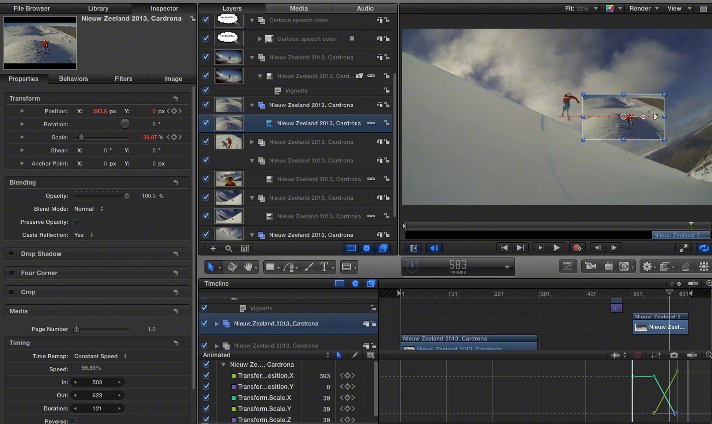Select the Text tool in toolbar
The image size is (712, 424).
pyautogui.click(x=324, y=267)
